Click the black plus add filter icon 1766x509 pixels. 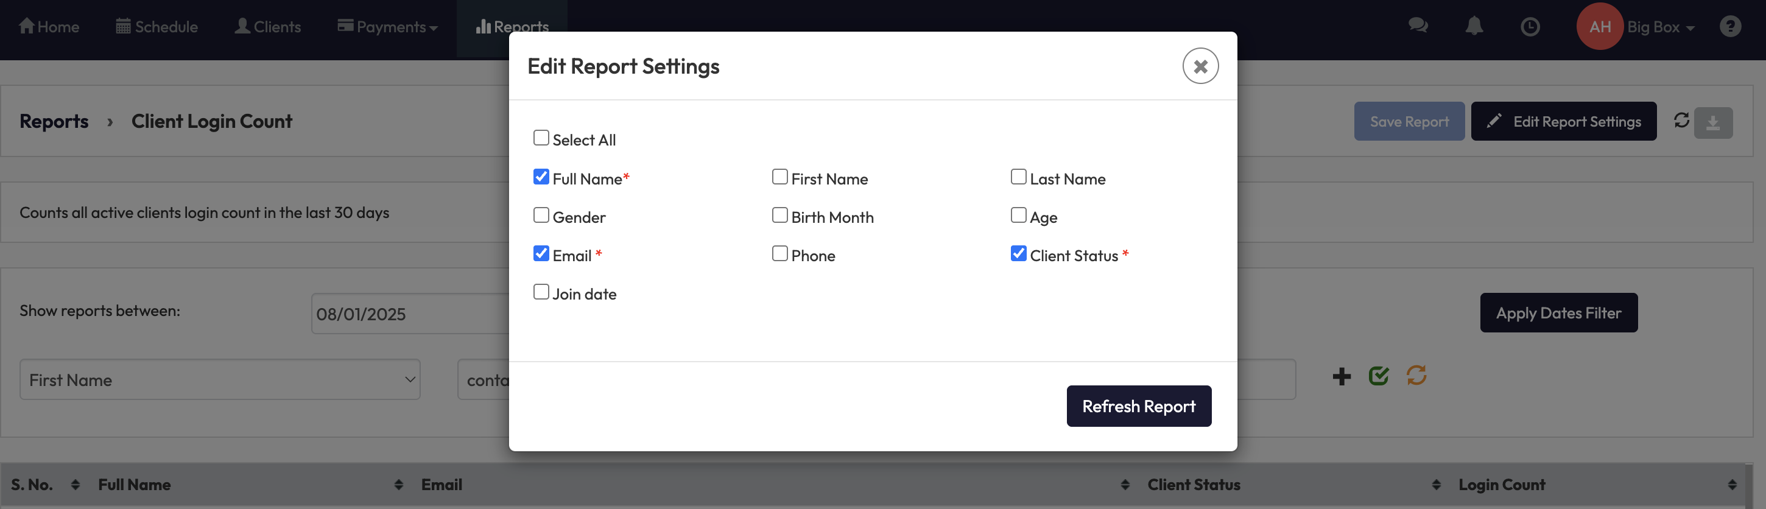1341,376
